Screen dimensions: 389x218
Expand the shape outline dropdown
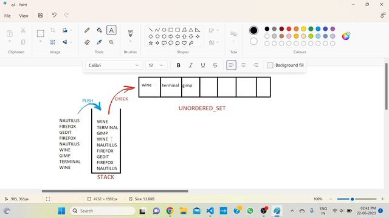tap(218, 30)
